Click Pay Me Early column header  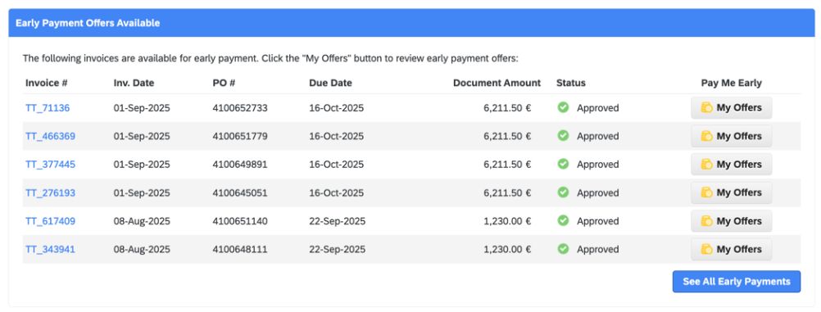(732, 83)
